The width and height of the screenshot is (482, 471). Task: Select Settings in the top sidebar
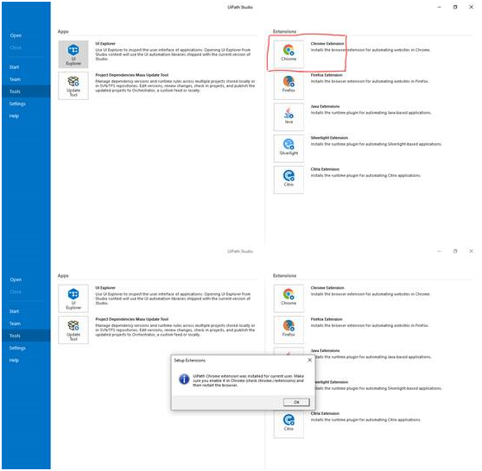[x=17, y=104]
